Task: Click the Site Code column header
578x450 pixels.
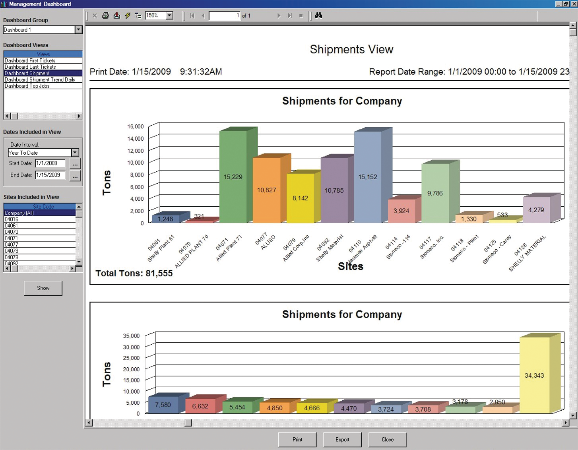Action: (x=40, y=207)
